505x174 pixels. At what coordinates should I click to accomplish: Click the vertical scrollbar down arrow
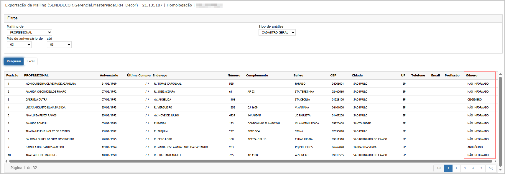pos(500,170)
